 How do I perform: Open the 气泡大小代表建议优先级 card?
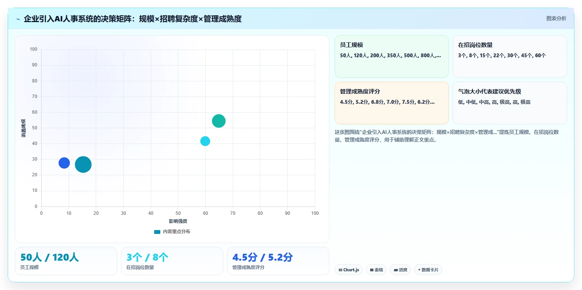click(x=509, y=103)
